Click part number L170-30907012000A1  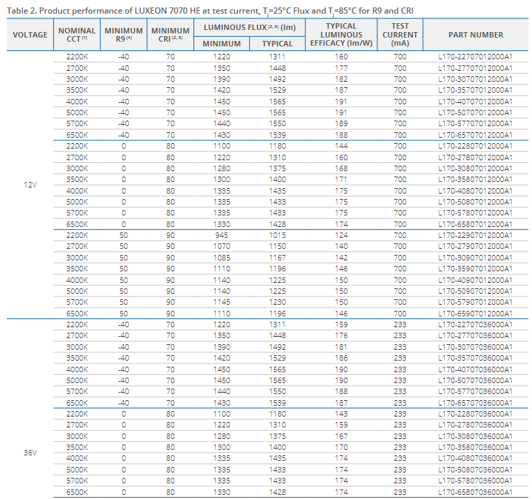[475, 258]
